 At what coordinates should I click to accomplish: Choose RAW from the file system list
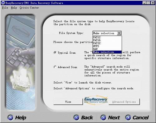point(107,49)
